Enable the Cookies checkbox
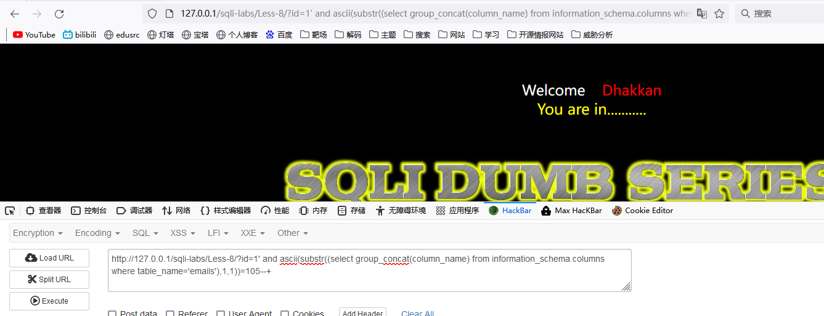Image resolution: width=824 pixels, height=316 pixels. [285, 314]
